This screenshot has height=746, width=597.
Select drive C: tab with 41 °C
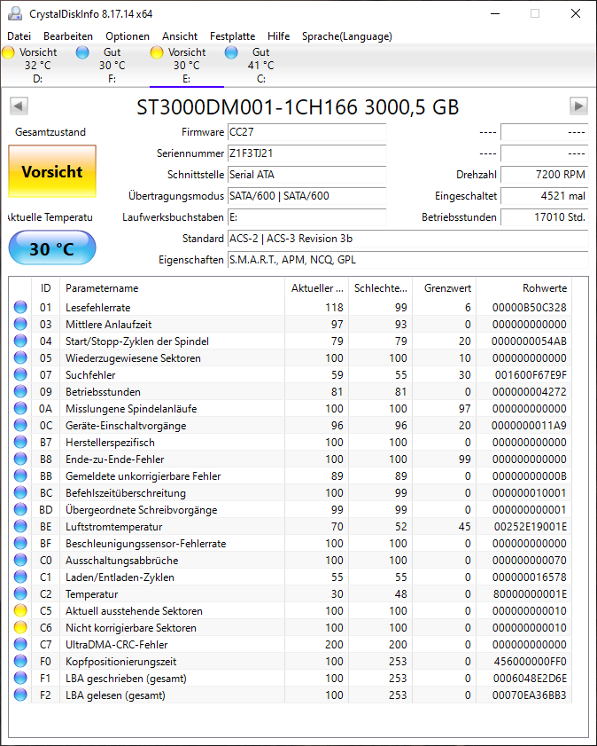[260, 65]
